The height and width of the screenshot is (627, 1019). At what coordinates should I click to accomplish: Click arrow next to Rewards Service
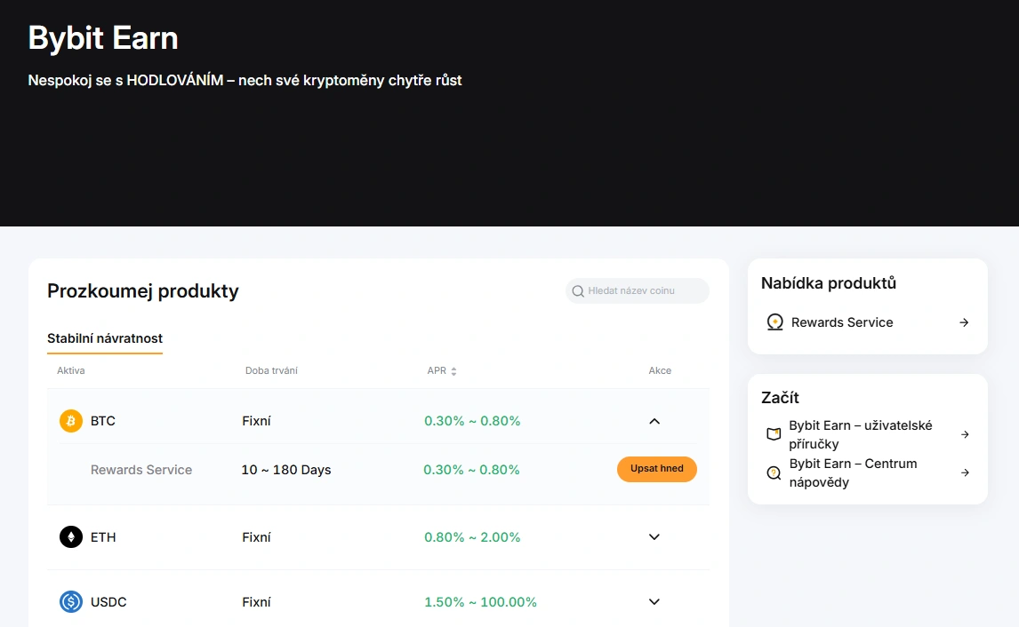tap(964, 322)
